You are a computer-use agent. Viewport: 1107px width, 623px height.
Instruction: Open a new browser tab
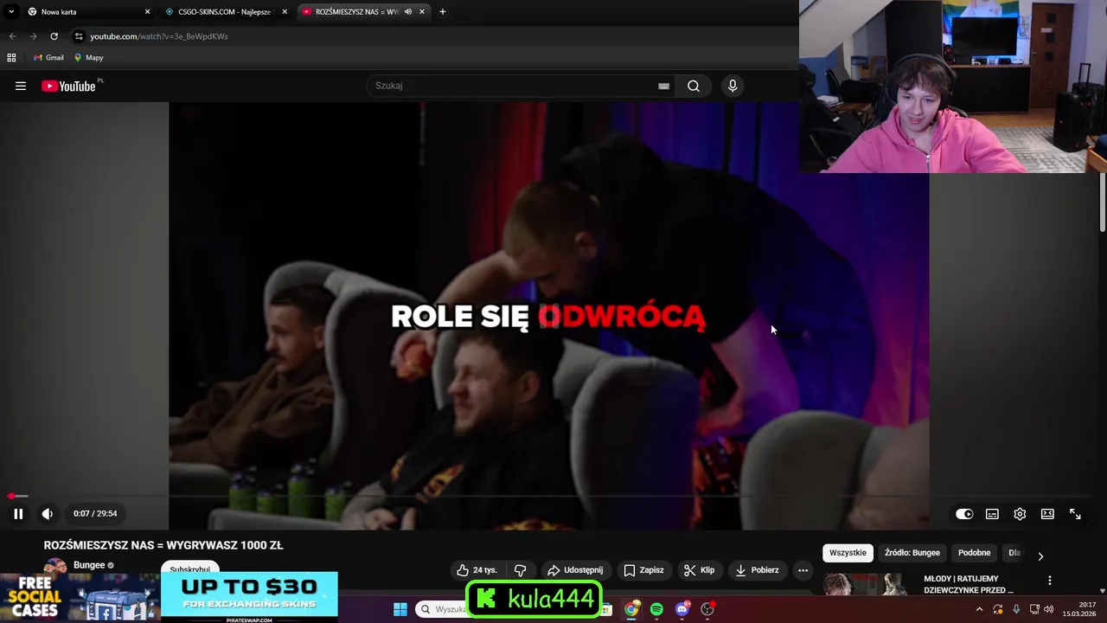click(x=443, y=12)
